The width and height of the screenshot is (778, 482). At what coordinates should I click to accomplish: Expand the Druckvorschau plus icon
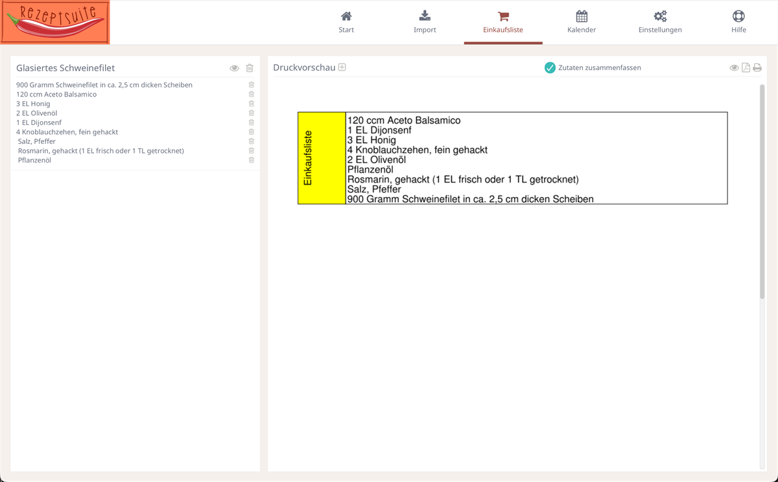pos(342,67)
